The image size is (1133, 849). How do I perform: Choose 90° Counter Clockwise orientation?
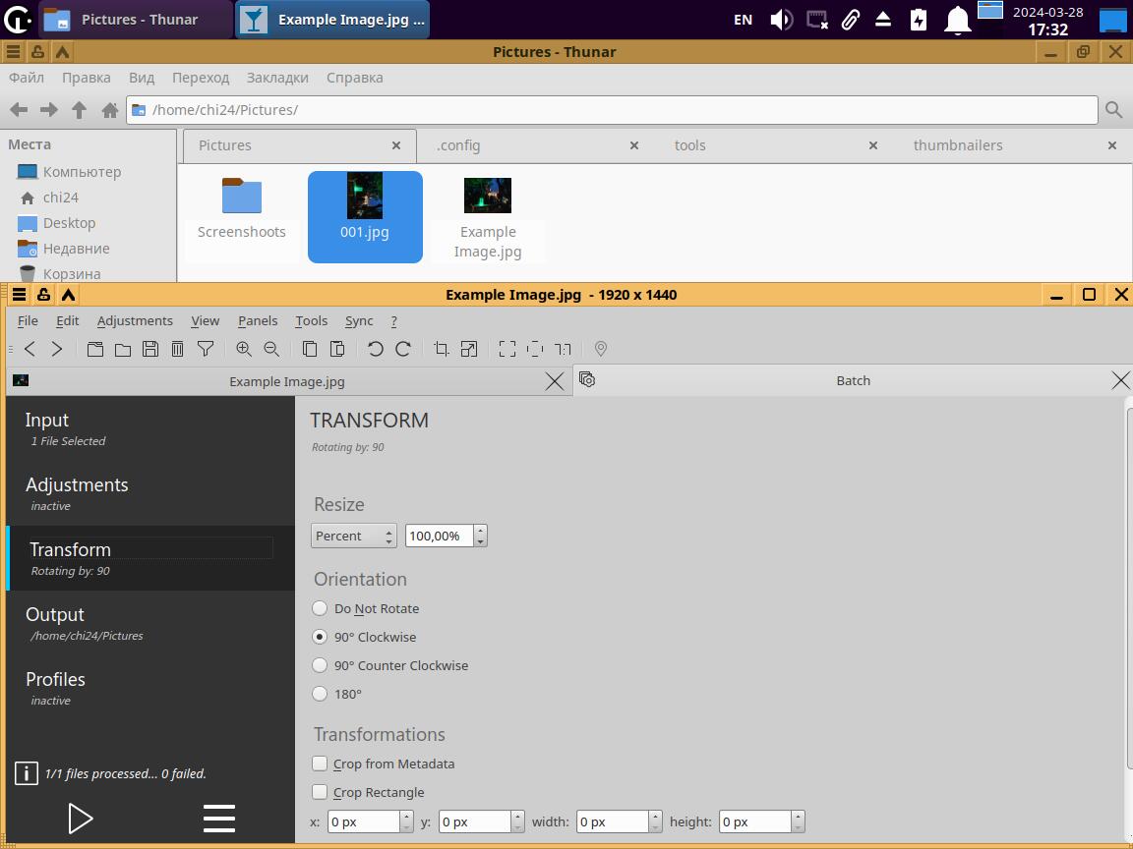(x=320, y=665)
